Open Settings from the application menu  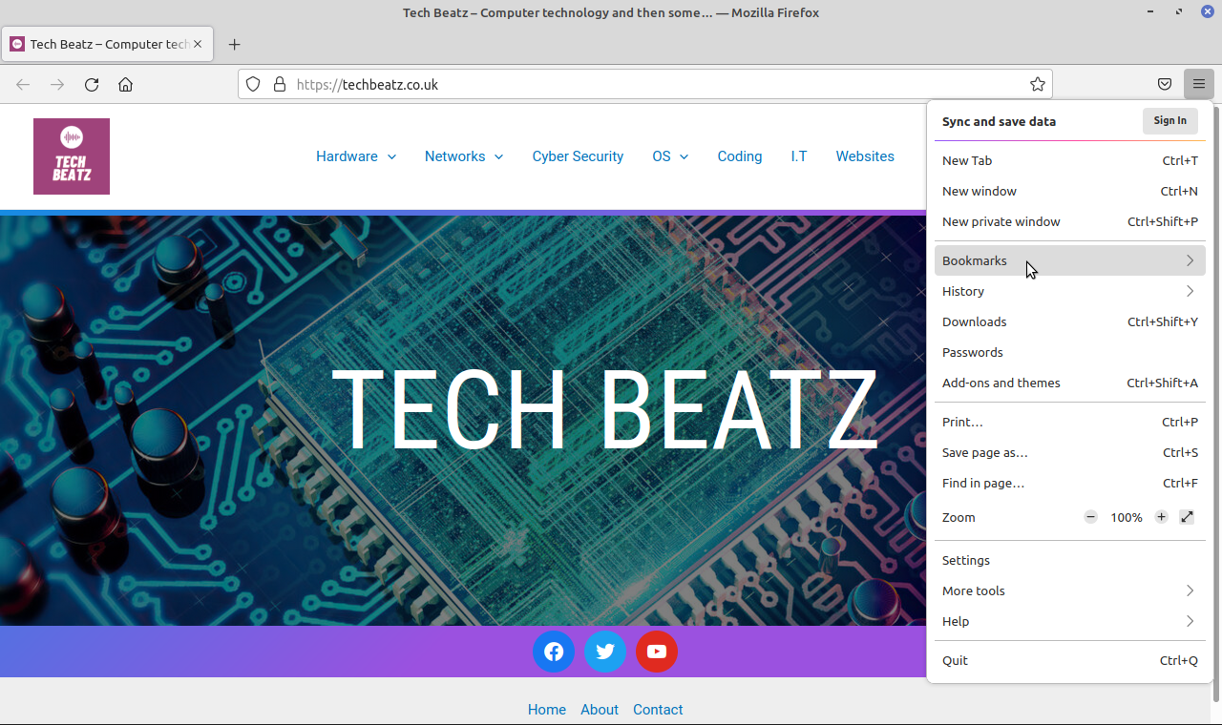point(965,560)
